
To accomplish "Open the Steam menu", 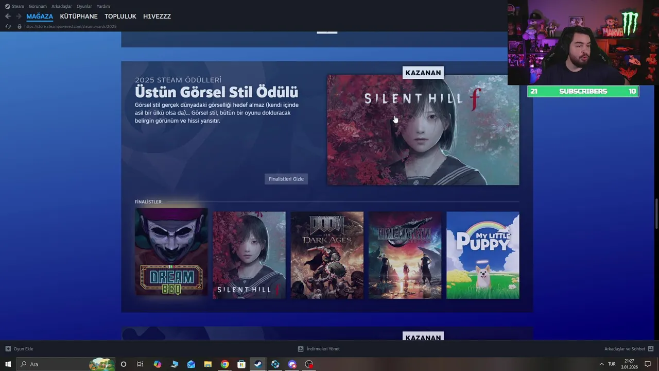I will pyautogui.click(x=18, y=6).
